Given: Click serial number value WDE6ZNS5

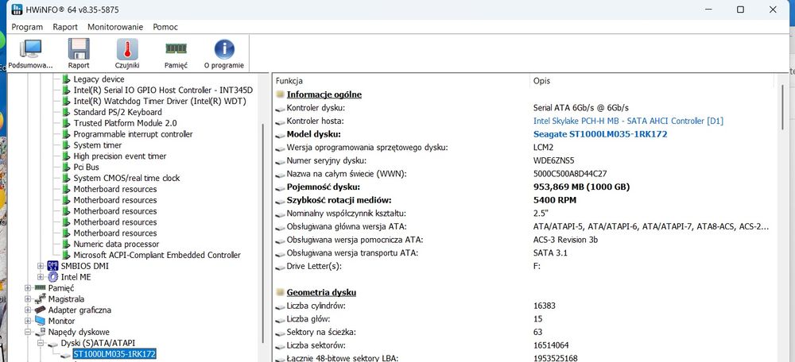Looking at the screenshot, I should (x=553, y=160).
